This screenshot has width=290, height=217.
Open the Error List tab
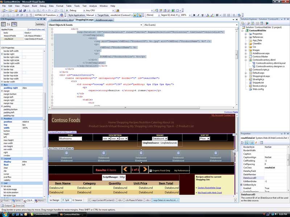(18, 205)
